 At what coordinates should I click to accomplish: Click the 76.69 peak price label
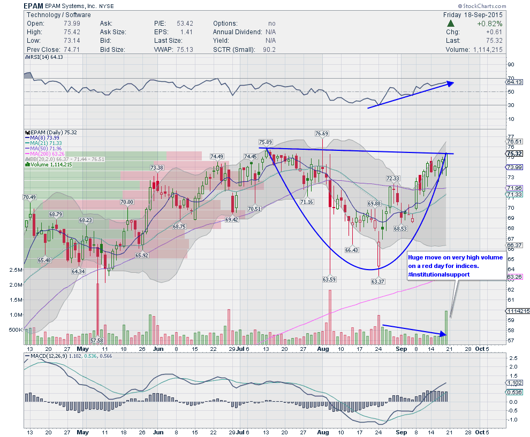coord(322,133)
